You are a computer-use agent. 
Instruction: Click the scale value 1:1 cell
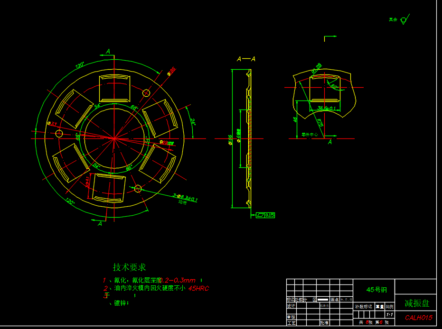coord(389,314)
